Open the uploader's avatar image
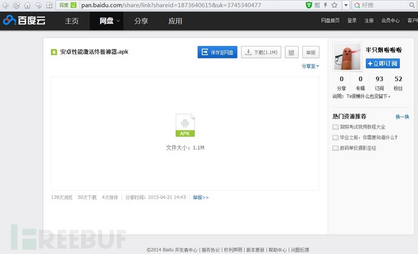This screenshot has width=418, height=254. tap(347, 56)
